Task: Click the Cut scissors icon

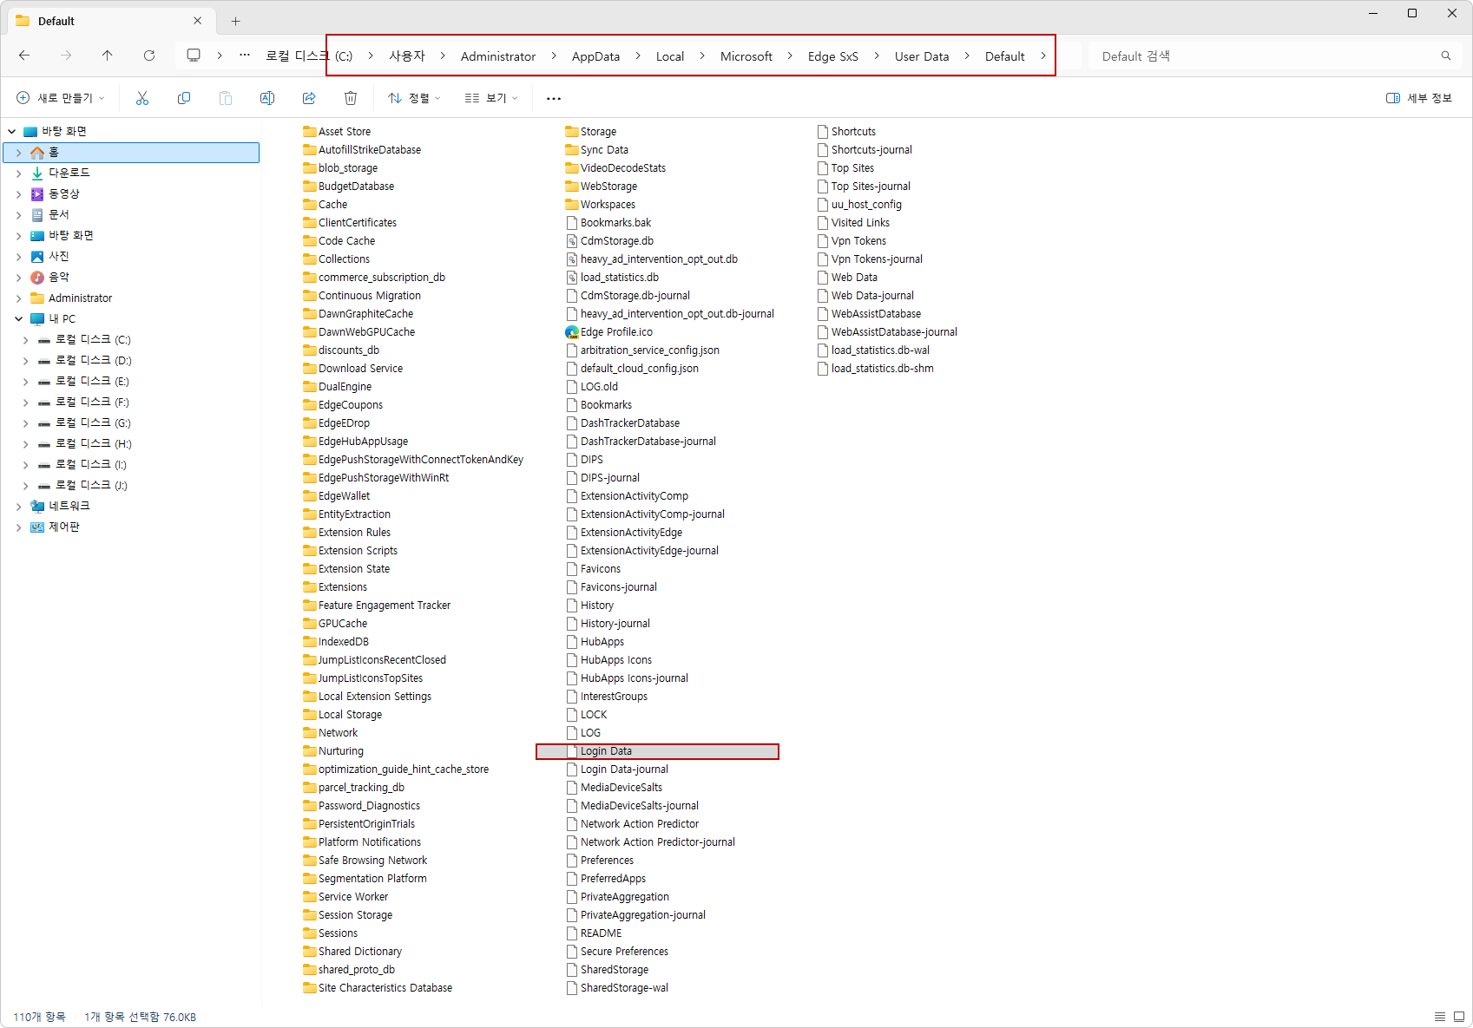Action: [142, 98]
